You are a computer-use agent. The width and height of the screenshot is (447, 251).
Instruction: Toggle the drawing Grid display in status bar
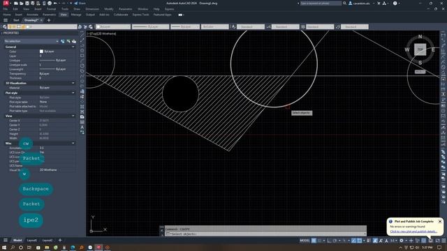point(314,241)
